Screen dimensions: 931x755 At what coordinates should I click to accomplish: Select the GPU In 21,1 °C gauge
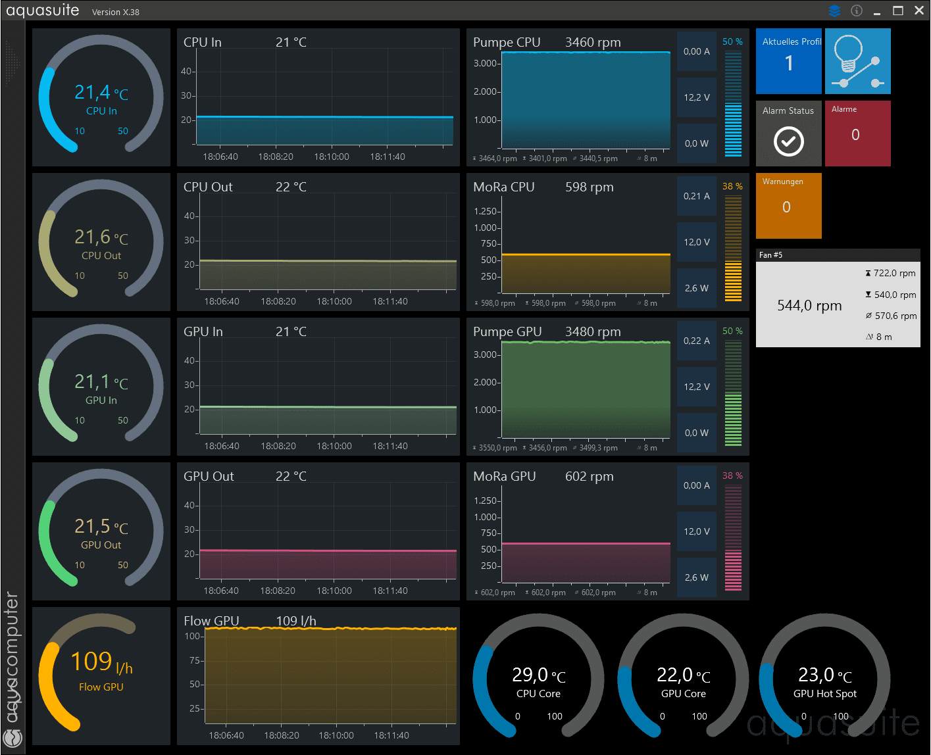tap(101, 387)
